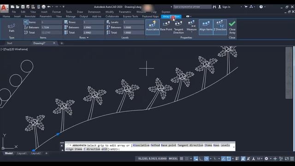Image resolution: width=295 pixels, height=166 pixels.
Task: Click the Save As icon
Action: [28, 7]
